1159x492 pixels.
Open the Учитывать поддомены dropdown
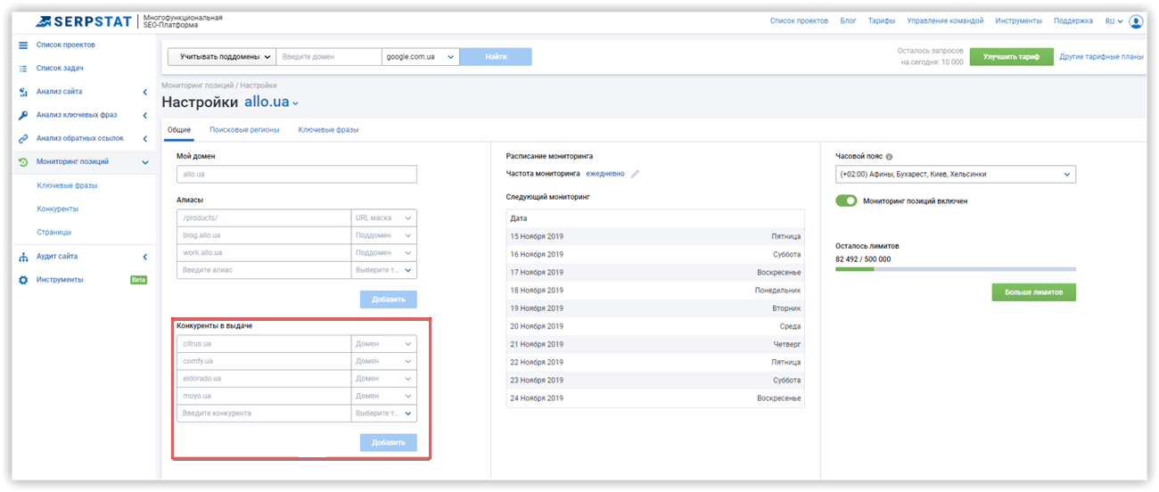[x=221, y=57]
